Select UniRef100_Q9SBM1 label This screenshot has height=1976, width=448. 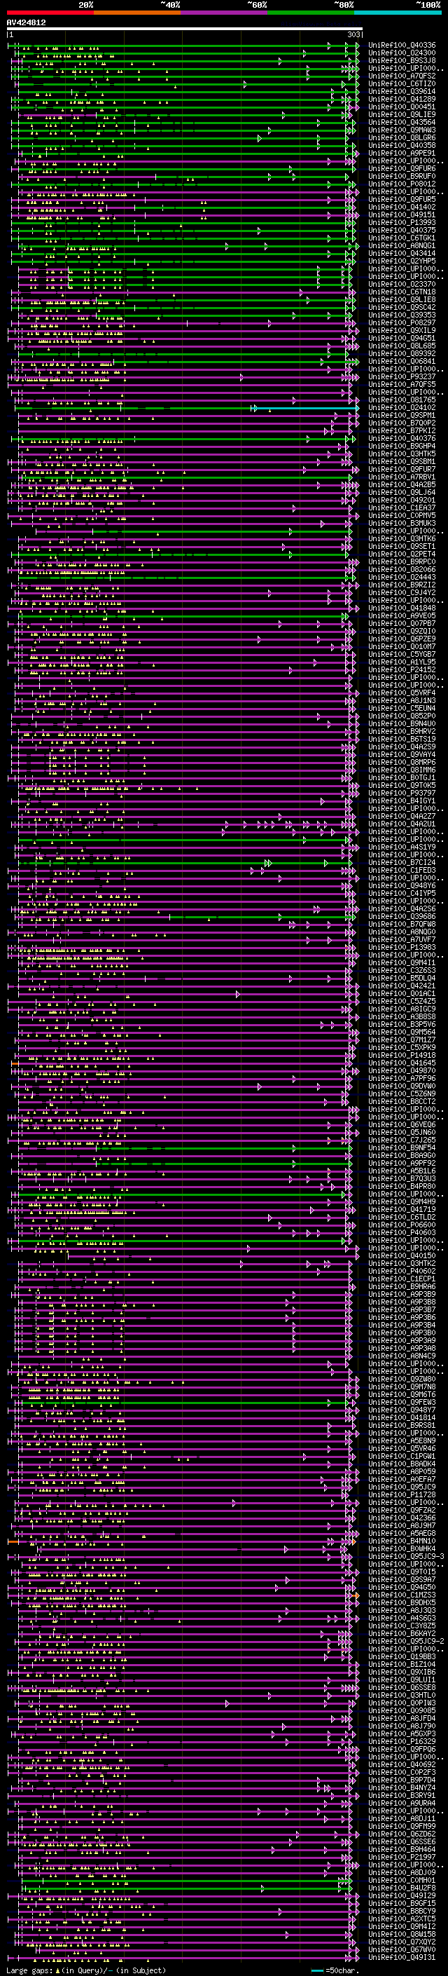[402, 461]
